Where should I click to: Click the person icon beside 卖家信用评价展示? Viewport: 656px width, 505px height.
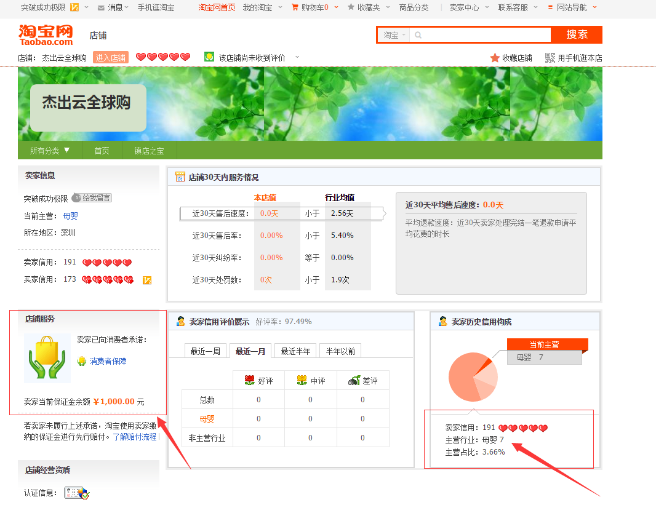point(181,322)
